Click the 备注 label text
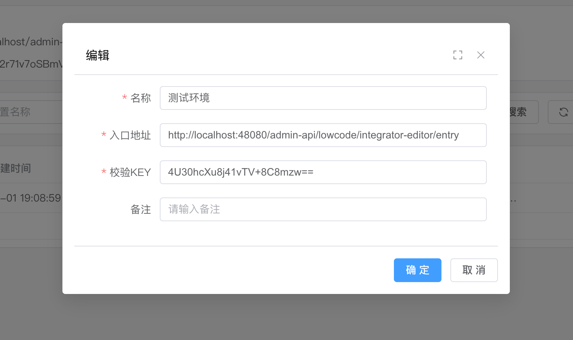Image resolution: width=573 pixels, height=340 pixels. tap(140, 209)
